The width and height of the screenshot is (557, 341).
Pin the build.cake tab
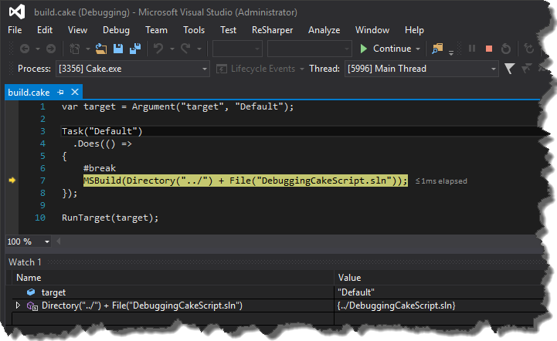(x=60, y=93)
